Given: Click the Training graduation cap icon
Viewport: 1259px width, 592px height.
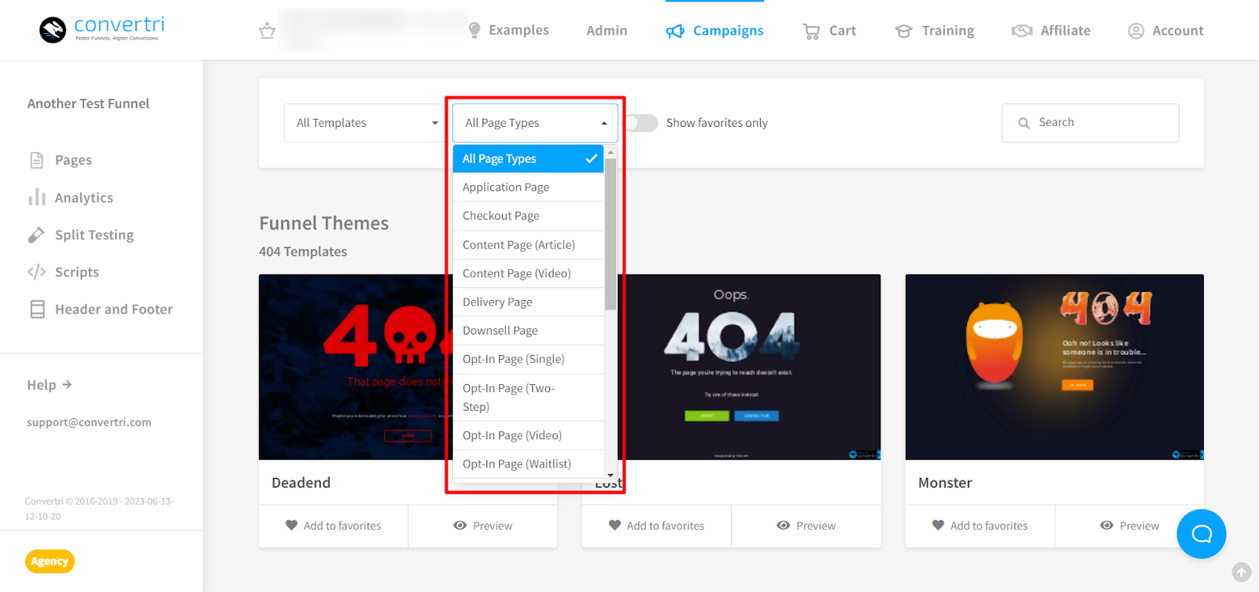Looking at the screenshot, I should (x=903, y=31).
